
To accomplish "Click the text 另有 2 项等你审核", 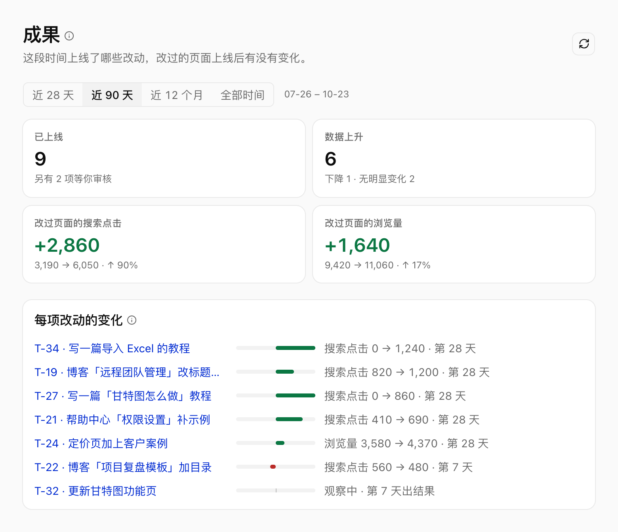I will click(x=73, y=179).
